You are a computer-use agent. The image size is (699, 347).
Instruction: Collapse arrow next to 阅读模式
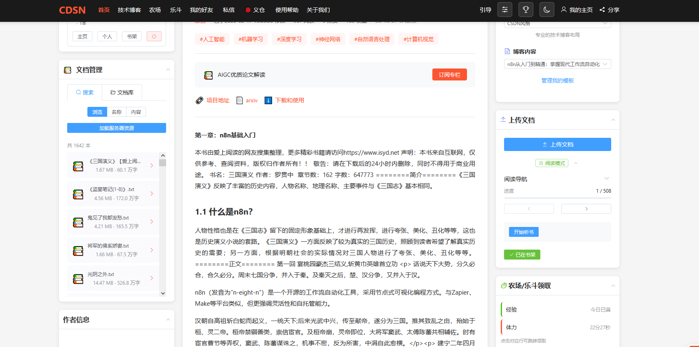[x=576, y=163]
